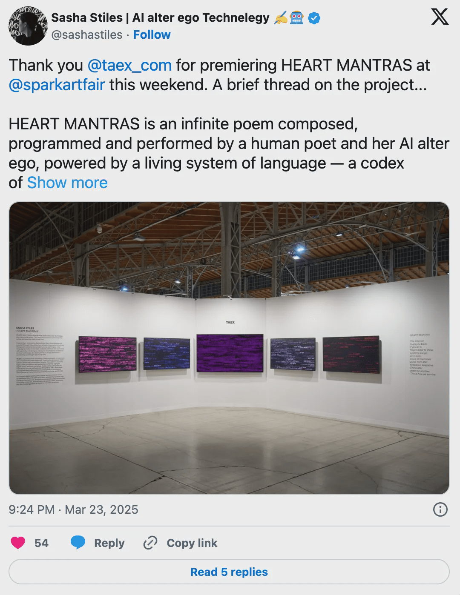Image resolution: width=460 pixels, height=595 pixels.
Task: Click the blue reply speech bubble icon
Action: coord(78,543)
